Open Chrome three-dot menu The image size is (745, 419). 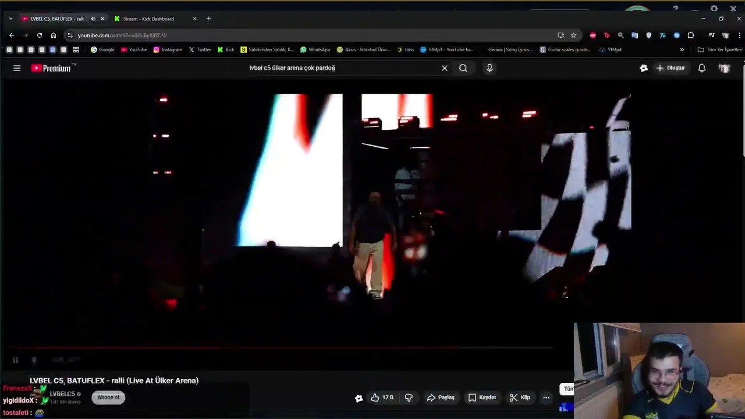(x=739, y=35)
